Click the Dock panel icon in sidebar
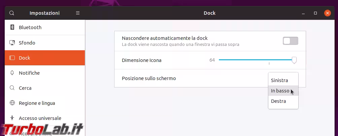 [x=12, y=58]
